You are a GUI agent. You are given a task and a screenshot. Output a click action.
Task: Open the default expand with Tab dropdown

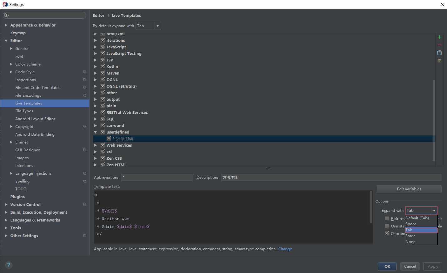click(x=148, y=26)
